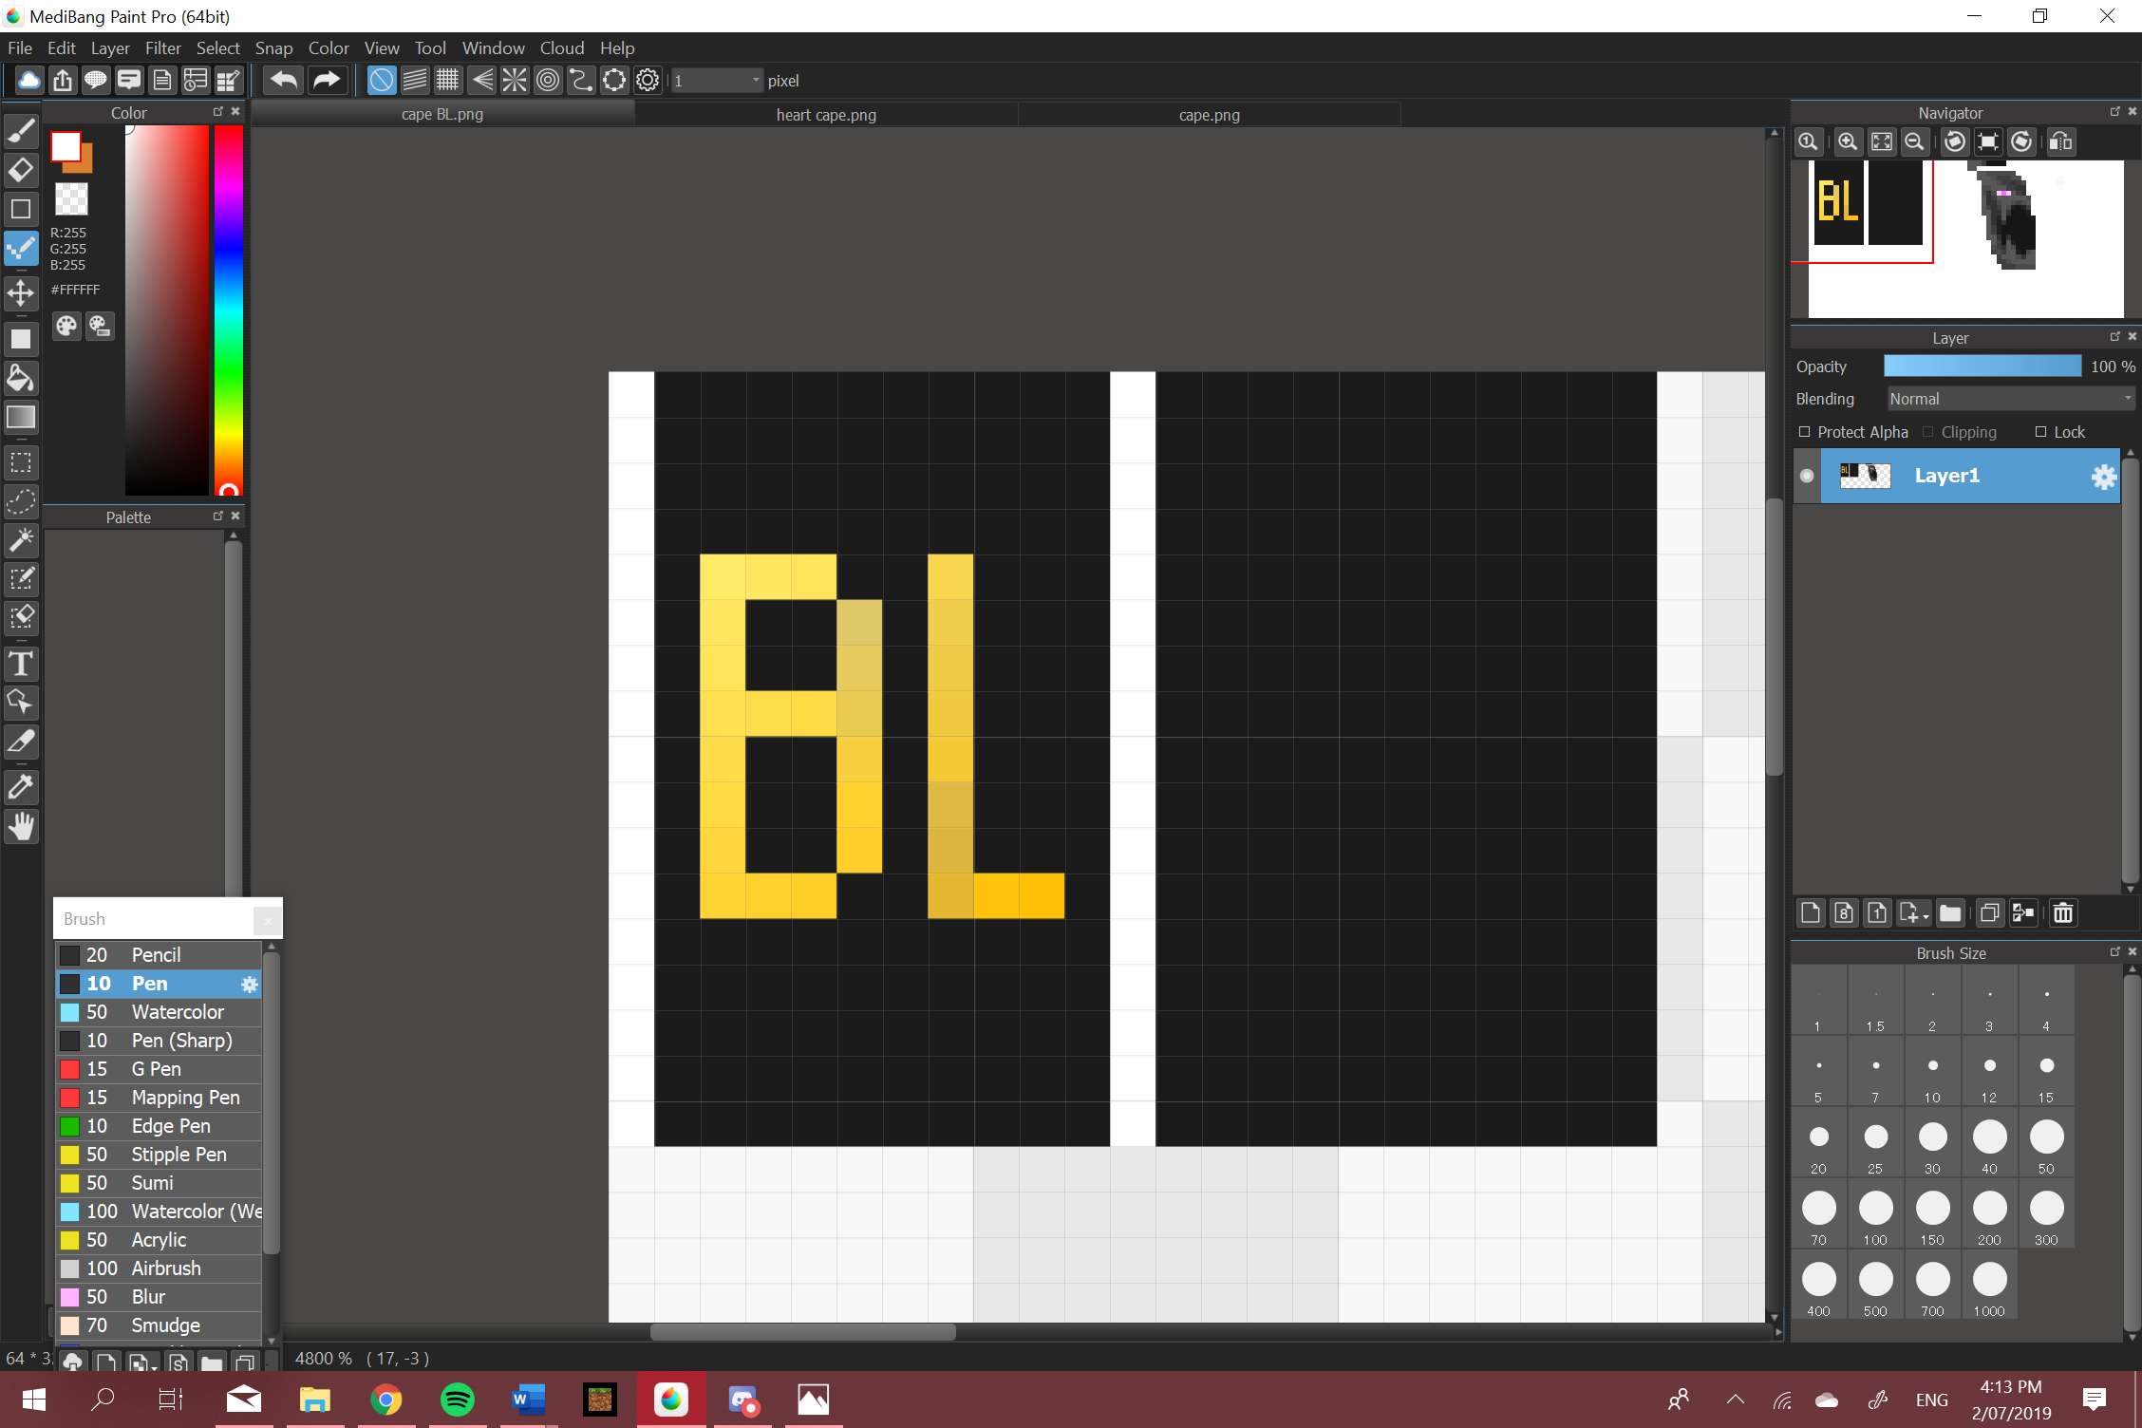The image size is (2142, 1428).
Task: Select the Bucket fill tool
Action: click(21, 379)
